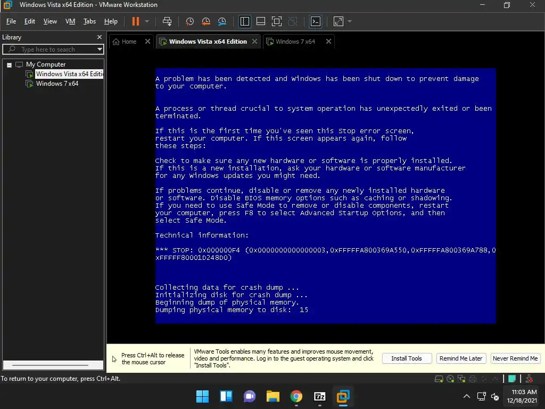
Task: Toggle the library sidebar view icon
Action: point(245,21)
